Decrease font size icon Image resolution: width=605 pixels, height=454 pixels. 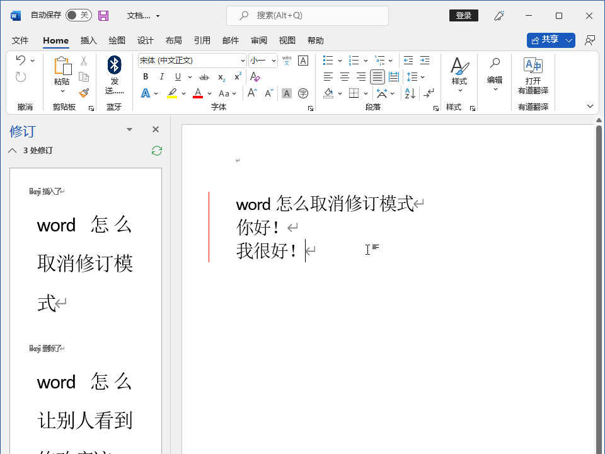tap(269, 93)
